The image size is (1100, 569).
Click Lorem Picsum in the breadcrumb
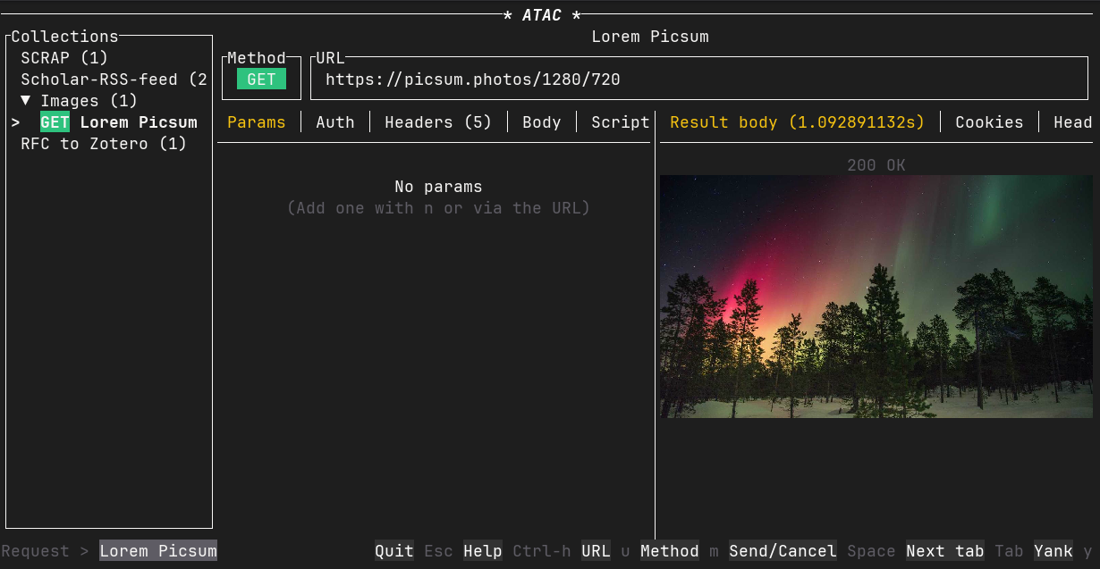click(x=158, y=551)
